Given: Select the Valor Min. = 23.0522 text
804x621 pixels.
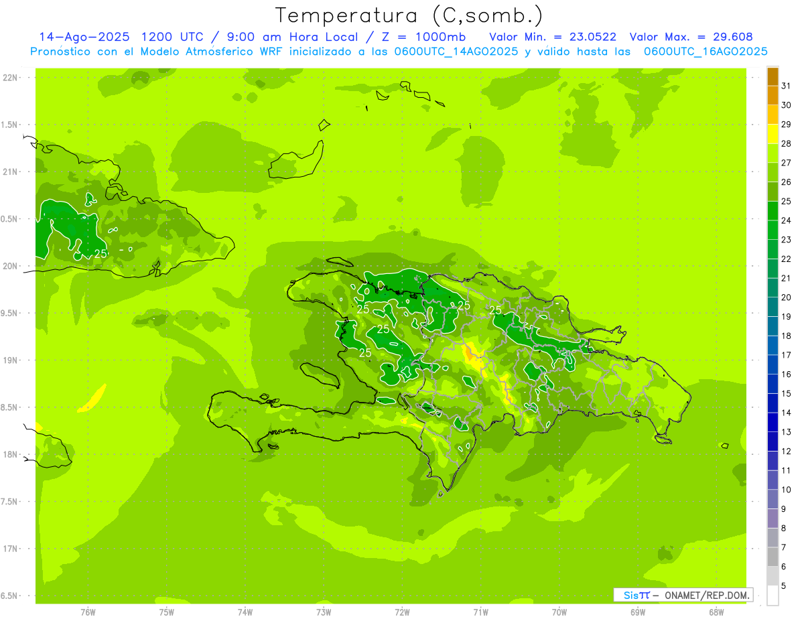Looking at the screenshot, I should 553,37.
